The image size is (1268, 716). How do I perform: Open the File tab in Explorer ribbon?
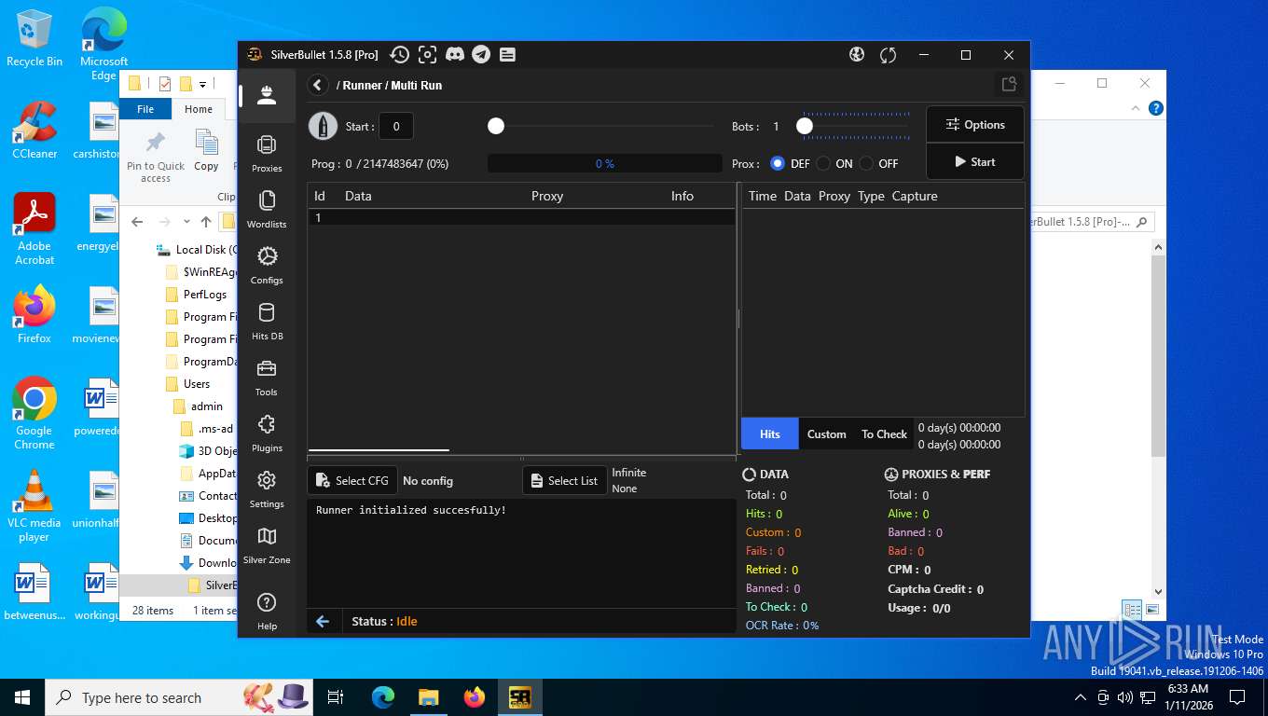pyautogui.click(x=145, y=109)
